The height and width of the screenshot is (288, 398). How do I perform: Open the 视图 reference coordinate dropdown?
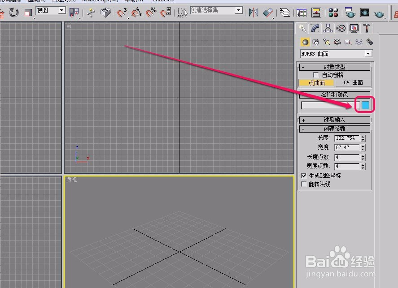[x=51, y=10]
